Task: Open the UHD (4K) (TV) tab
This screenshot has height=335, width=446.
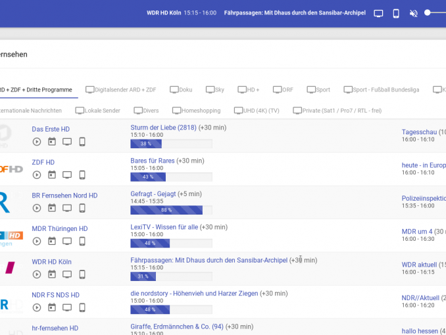Action: (257, 111)
